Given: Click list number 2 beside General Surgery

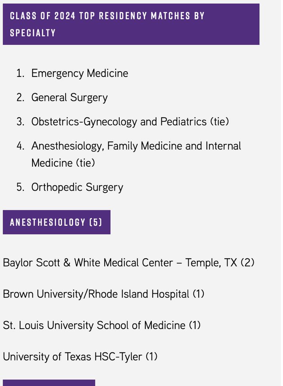Looking at the screenshot, I should click(x=20, y=98).
